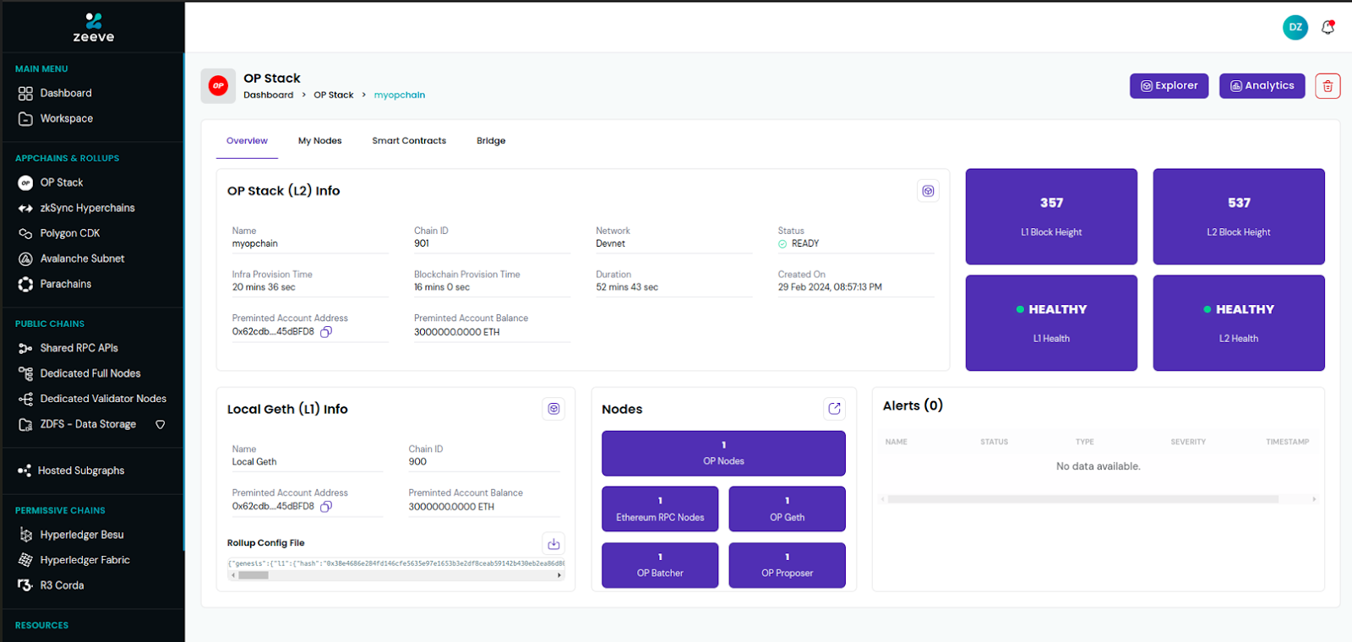The height and width of the screenshot is (642, 1352).
Task: Copy the Local Geth preminted account address
Action: [326, 507]
